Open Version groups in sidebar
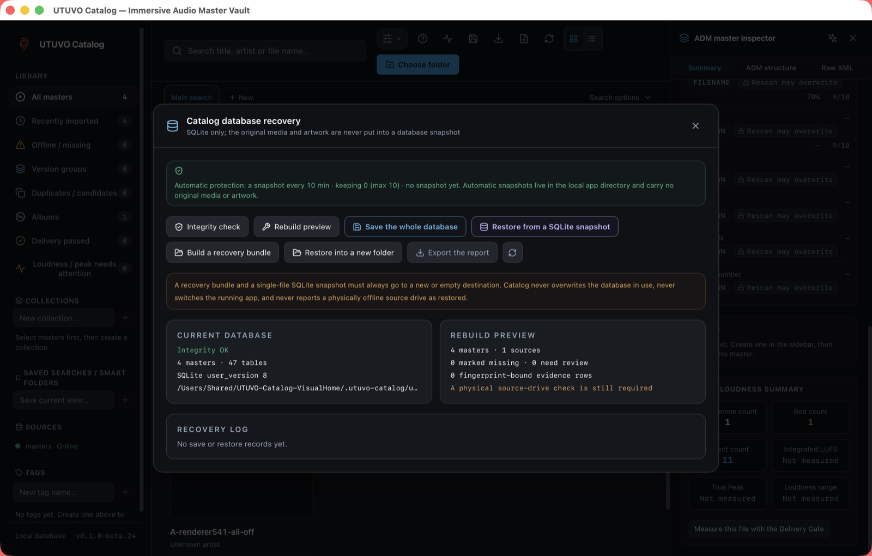 coord(74,169)
